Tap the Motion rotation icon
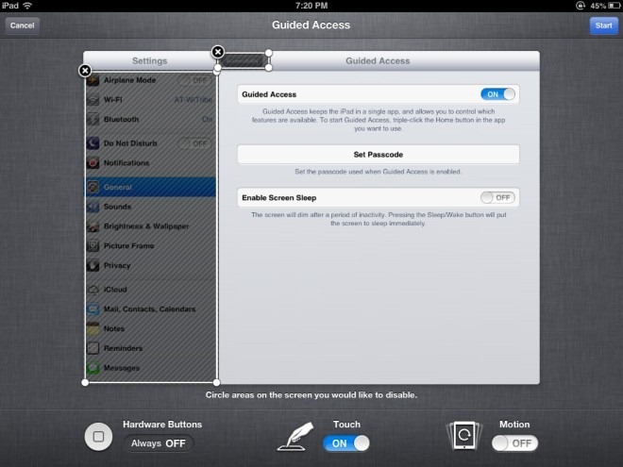Screen dimensions: 623x467 tap(464, 436)
